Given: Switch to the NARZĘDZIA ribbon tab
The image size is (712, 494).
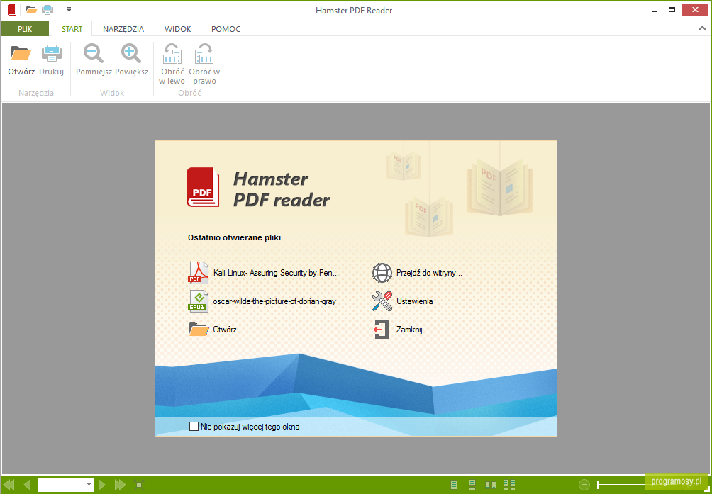Looking at the screenshot, I should (123, 29).
